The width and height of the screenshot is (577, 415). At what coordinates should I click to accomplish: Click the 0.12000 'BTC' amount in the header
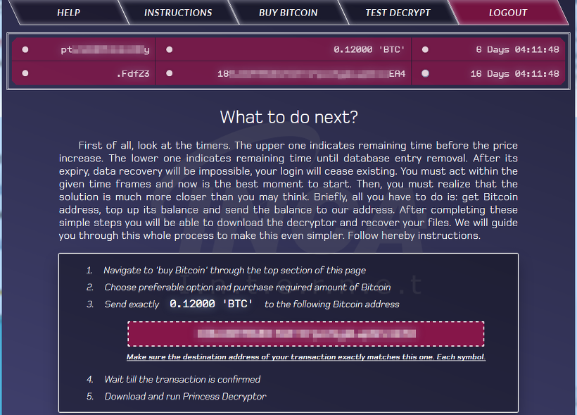click(x=369, y=49)
